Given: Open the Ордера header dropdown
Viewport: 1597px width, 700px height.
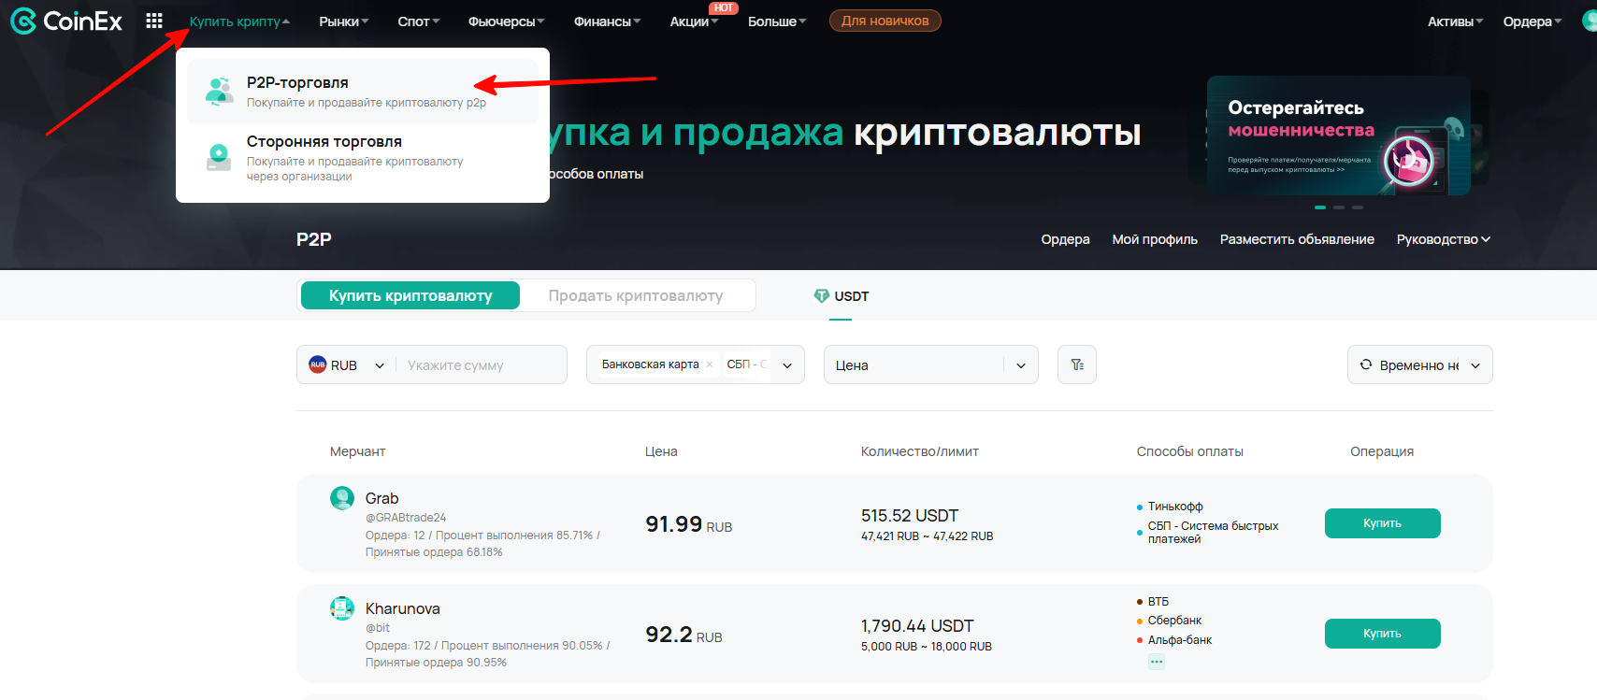Looking at the screenshot, I should click(1532, 21).
